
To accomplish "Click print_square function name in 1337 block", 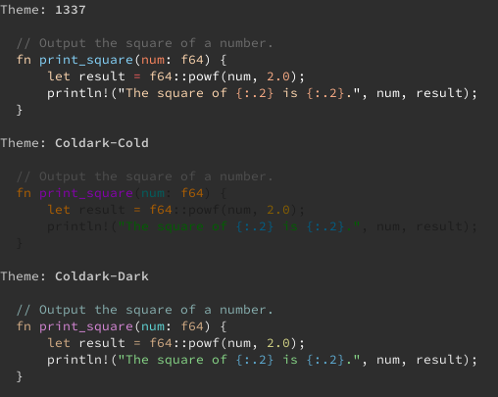I will click(86, 60).
